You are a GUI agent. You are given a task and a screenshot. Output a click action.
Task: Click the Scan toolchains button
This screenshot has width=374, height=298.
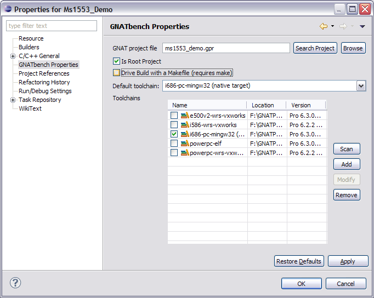click(347, 149)
